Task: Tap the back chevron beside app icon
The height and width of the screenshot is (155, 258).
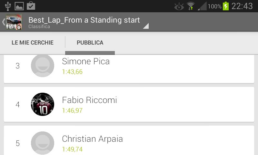Action: [4, 22]
